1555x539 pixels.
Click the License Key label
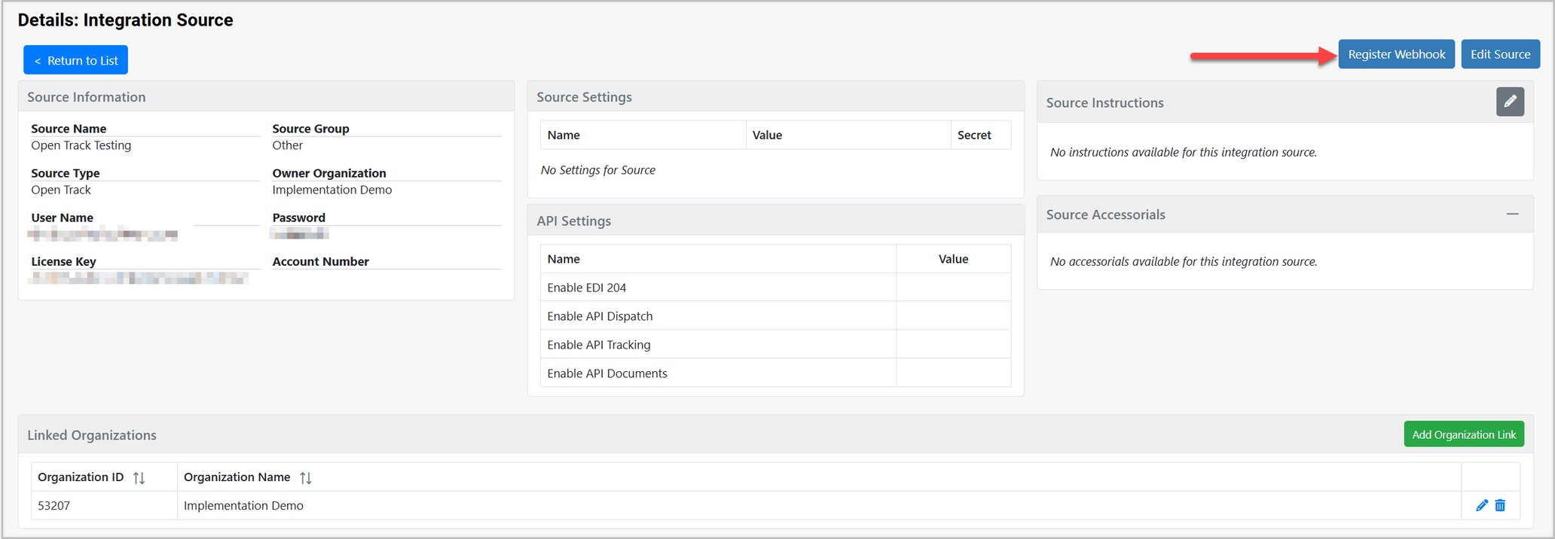63,261
